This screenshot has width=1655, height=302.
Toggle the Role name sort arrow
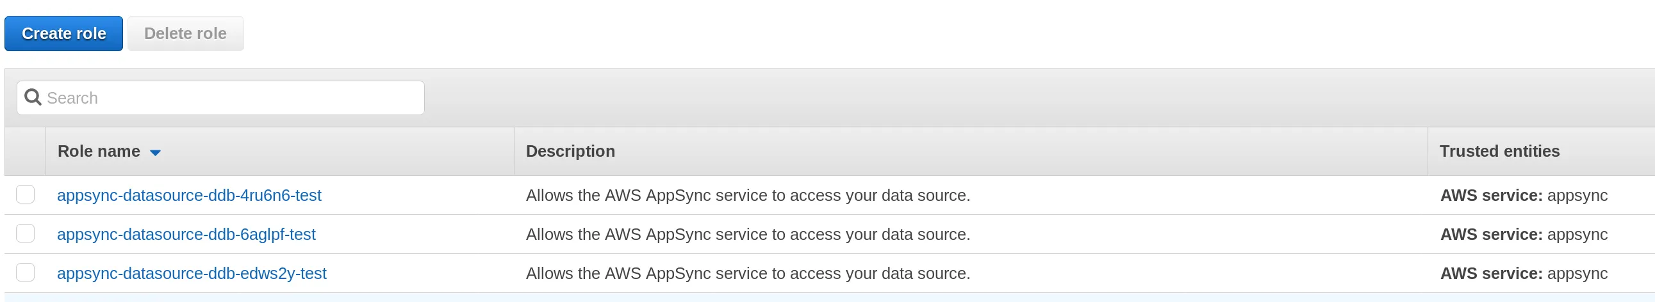tap(155, 153)
